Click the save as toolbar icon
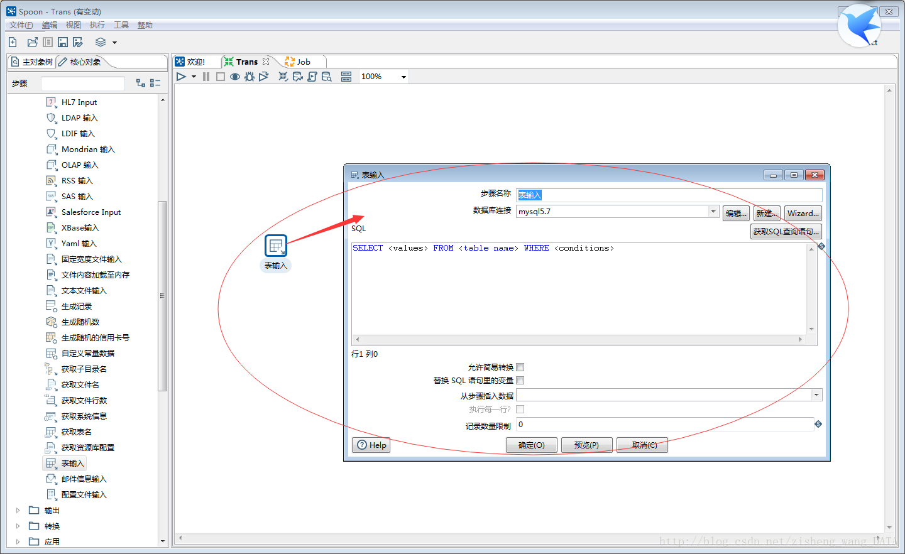Image resolution: width=905 pixels, height=554 pixels. pos(78,42)
